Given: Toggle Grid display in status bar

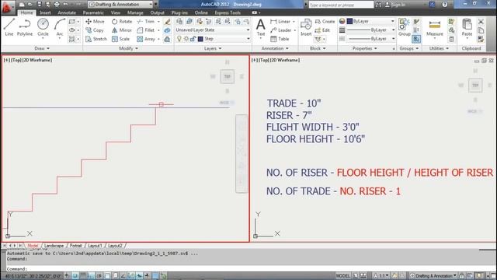Looking at the screenshot, I should click(83, 276).
